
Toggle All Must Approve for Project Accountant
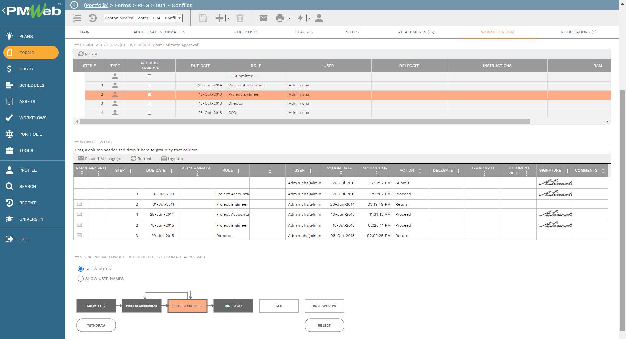[150, 85]
